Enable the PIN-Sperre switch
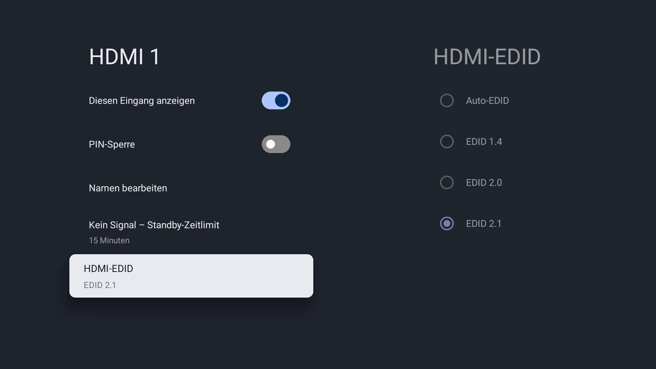Viewport: 656px width, 369px height. 276,144
